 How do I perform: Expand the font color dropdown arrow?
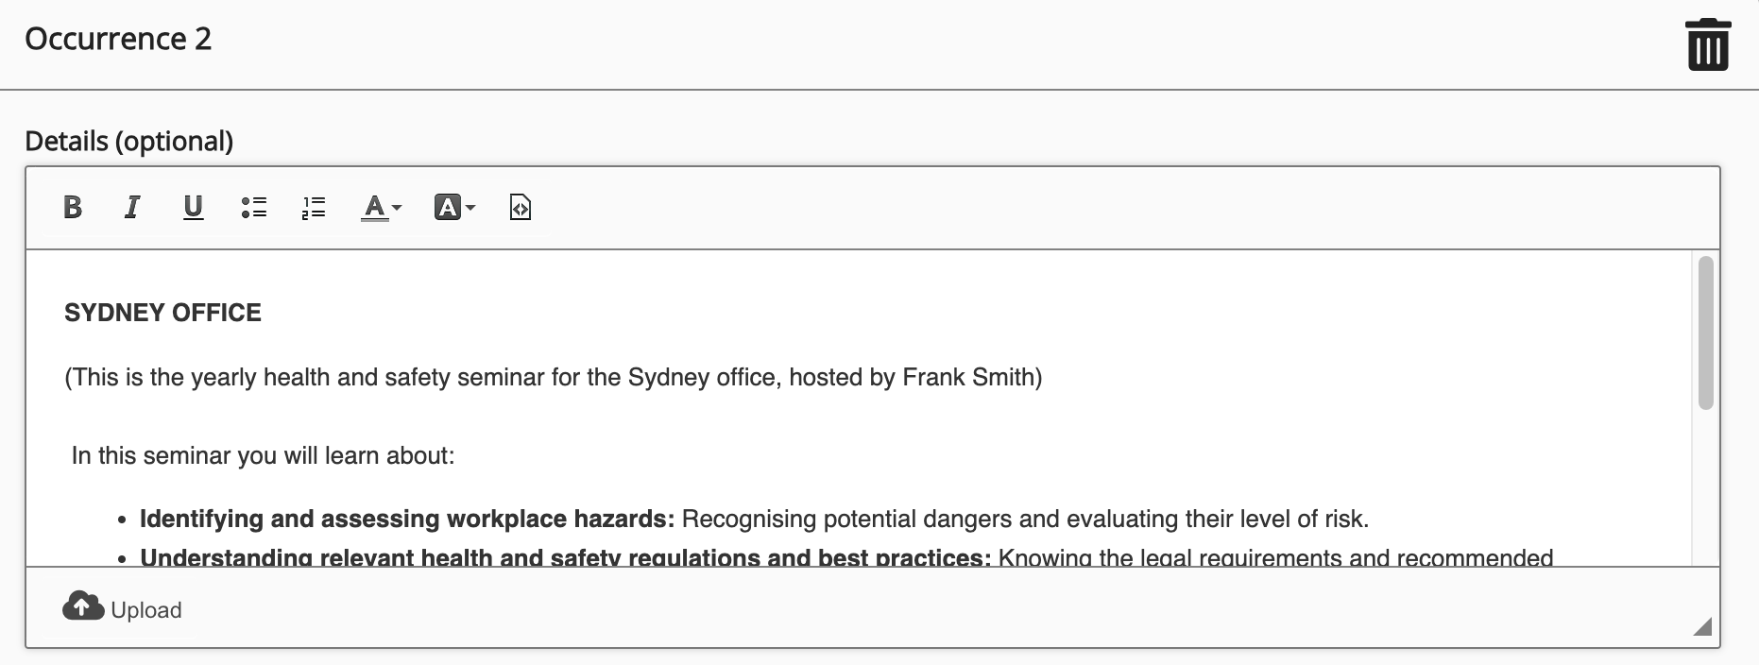397,207
